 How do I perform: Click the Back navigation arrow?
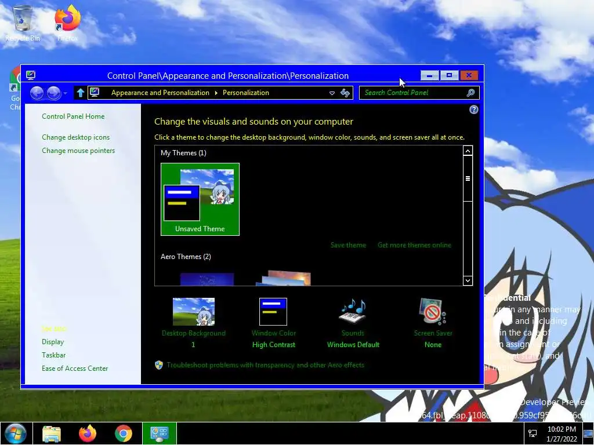pos(37,93)
